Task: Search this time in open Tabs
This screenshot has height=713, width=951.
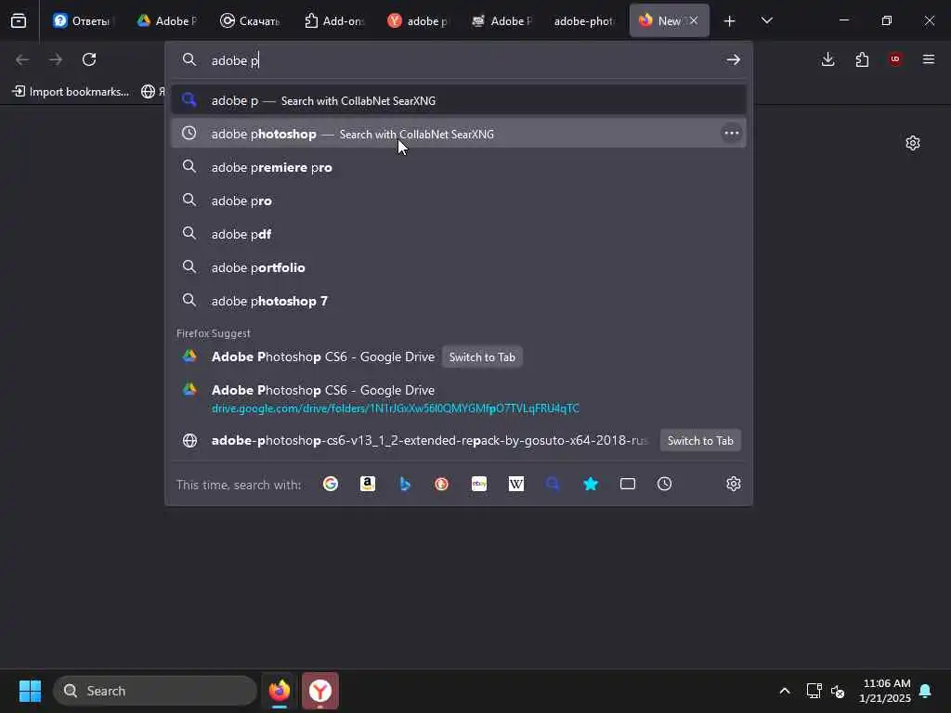Action: click(628, 484)
